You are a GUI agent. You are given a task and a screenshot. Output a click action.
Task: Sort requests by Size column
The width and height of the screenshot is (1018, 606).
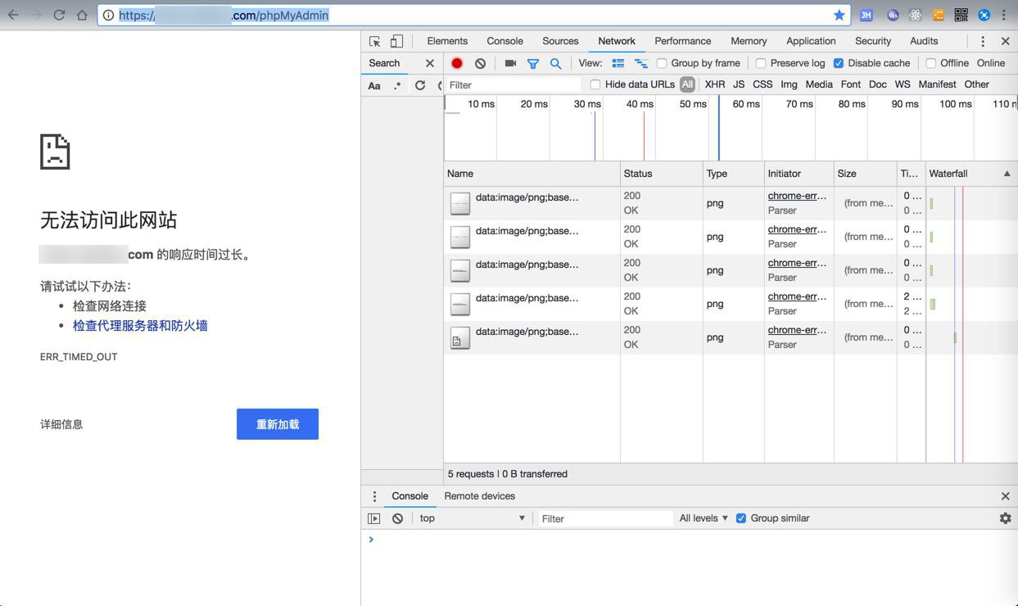pyautogui.click(x=865, y=174)
